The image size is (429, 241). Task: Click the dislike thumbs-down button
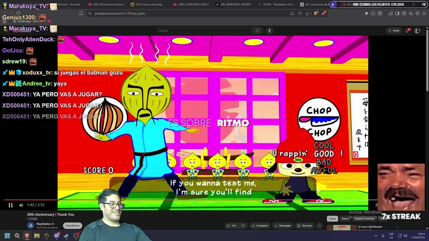tap(243, 226)
